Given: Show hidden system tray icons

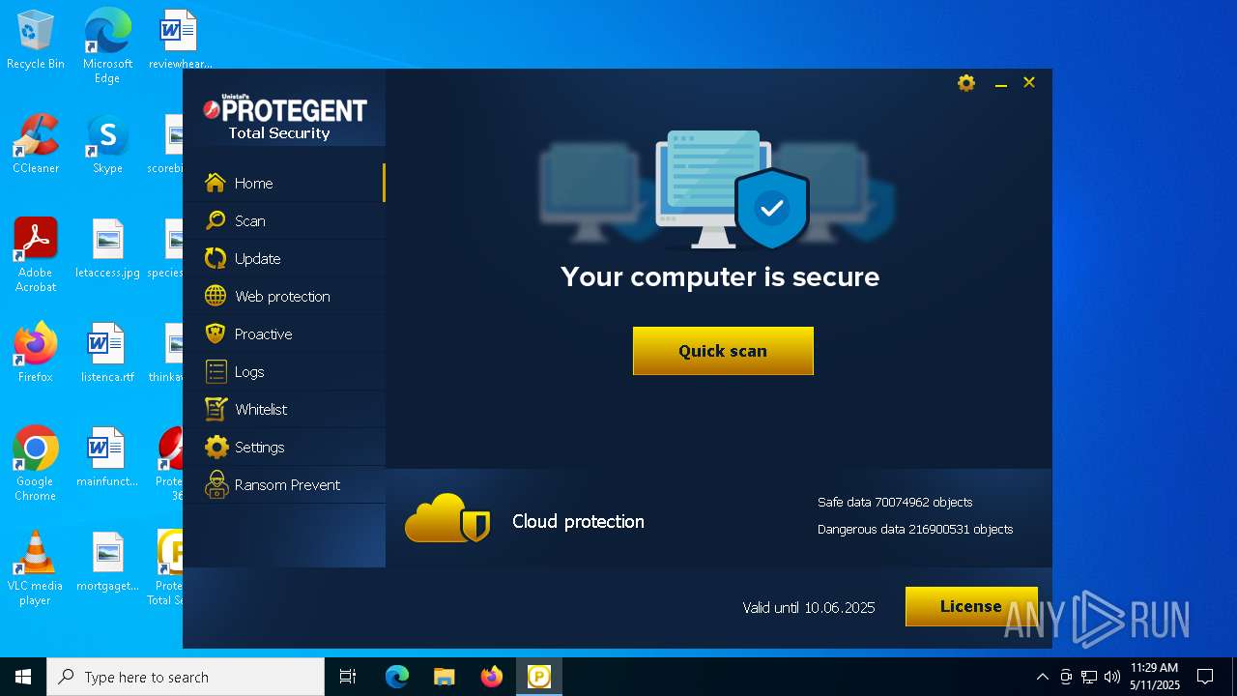Looking at the screenshot, I should point(1042,677).
